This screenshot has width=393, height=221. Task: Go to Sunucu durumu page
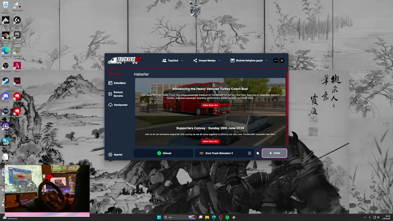pyautogui.click(x=116, y=94)
